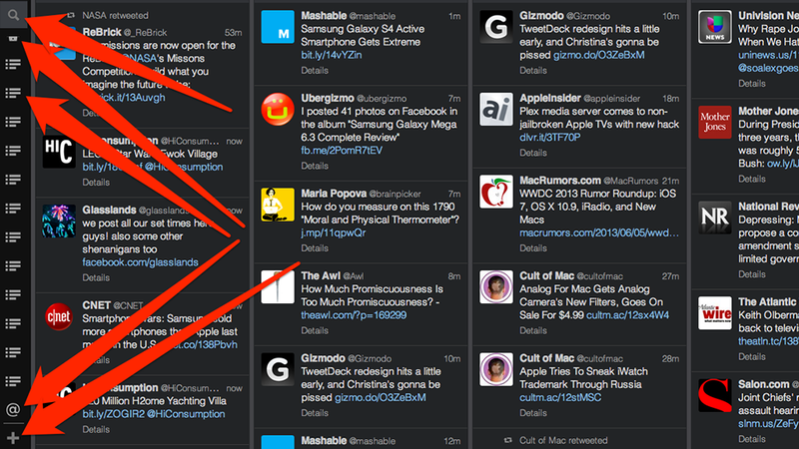Show Details under MacRumors.com tweet
799x449 pixels.
(533, 247)
